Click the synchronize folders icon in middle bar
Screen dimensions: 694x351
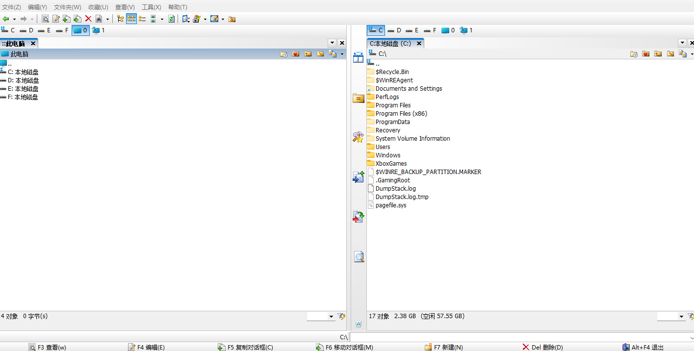coord(359,216)
